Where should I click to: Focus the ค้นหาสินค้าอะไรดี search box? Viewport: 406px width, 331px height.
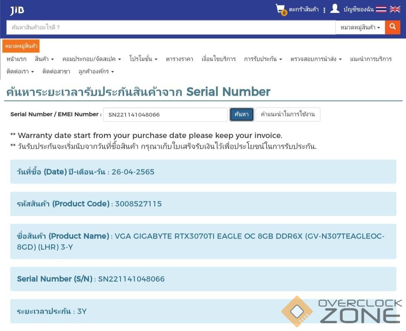coord(171,27)
